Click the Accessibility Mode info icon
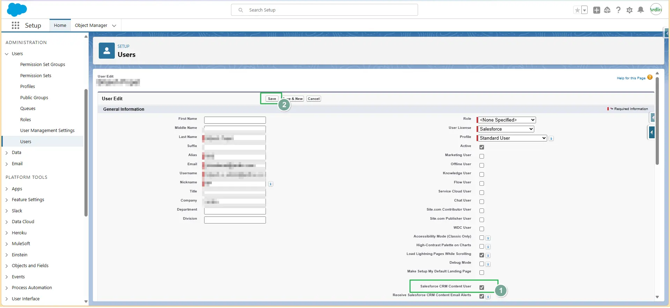 tap(488, 238)
